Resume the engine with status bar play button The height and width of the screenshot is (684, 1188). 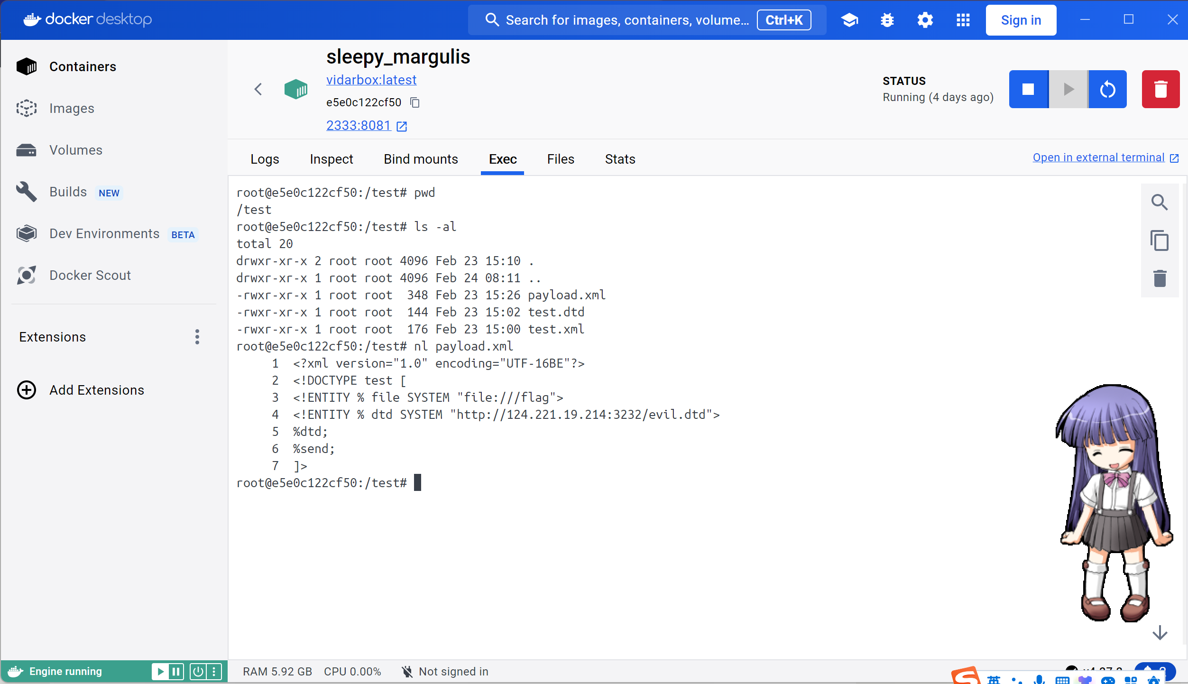coord(160,671)
